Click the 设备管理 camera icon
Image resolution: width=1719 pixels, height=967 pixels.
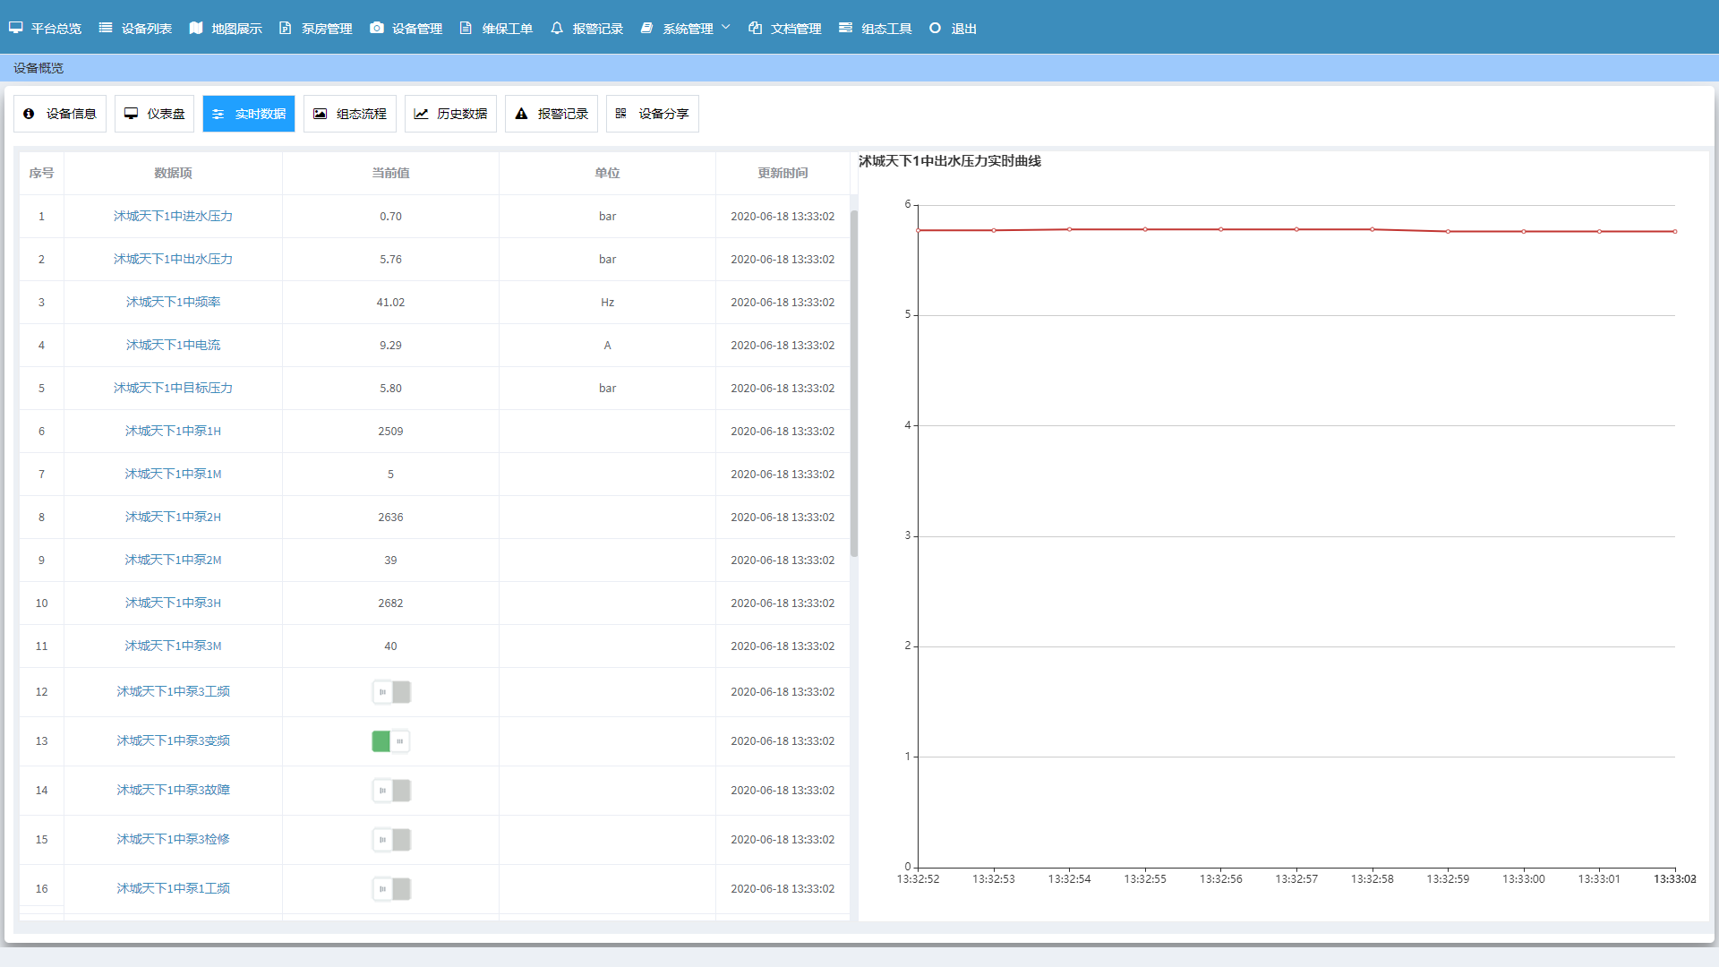[377, 28]
